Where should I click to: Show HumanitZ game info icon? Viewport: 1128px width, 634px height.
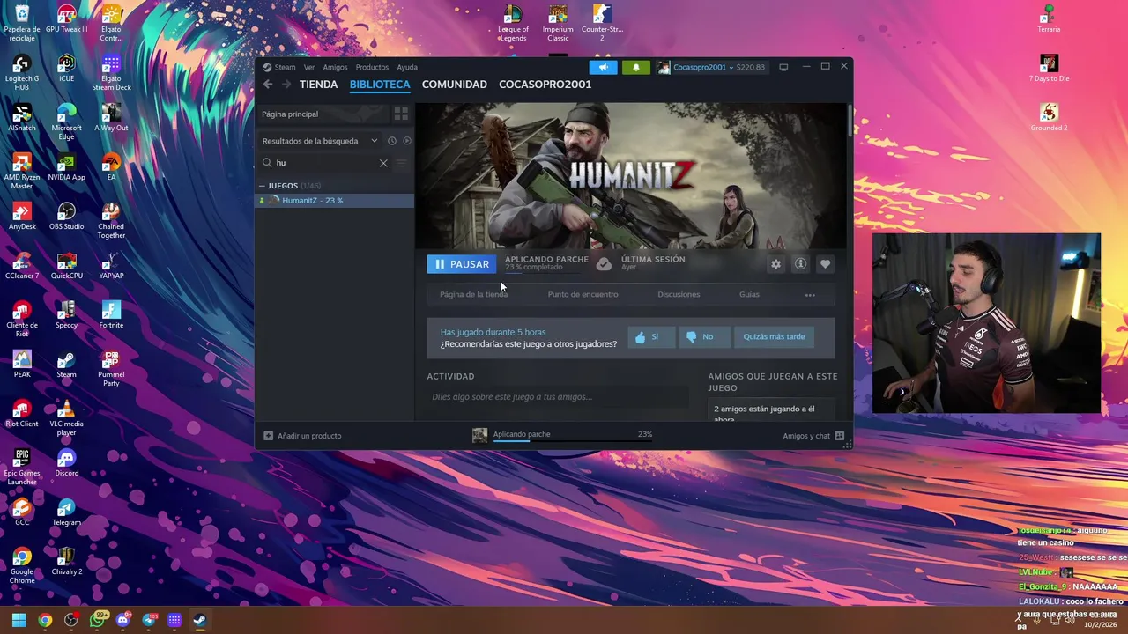pos(800,264)
